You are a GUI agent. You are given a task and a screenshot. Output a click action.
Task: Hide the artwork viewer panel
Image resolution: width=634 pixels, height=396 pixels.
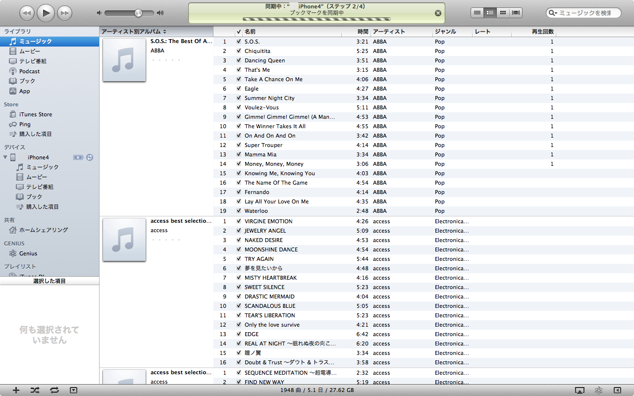tap(73, 390)
